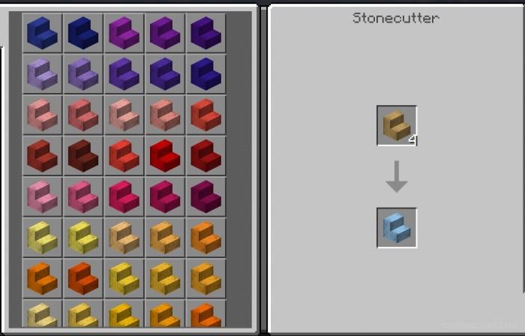Pick the first pale yellow stairs in sixth row
525x336 pixels.
click(42, 238)
